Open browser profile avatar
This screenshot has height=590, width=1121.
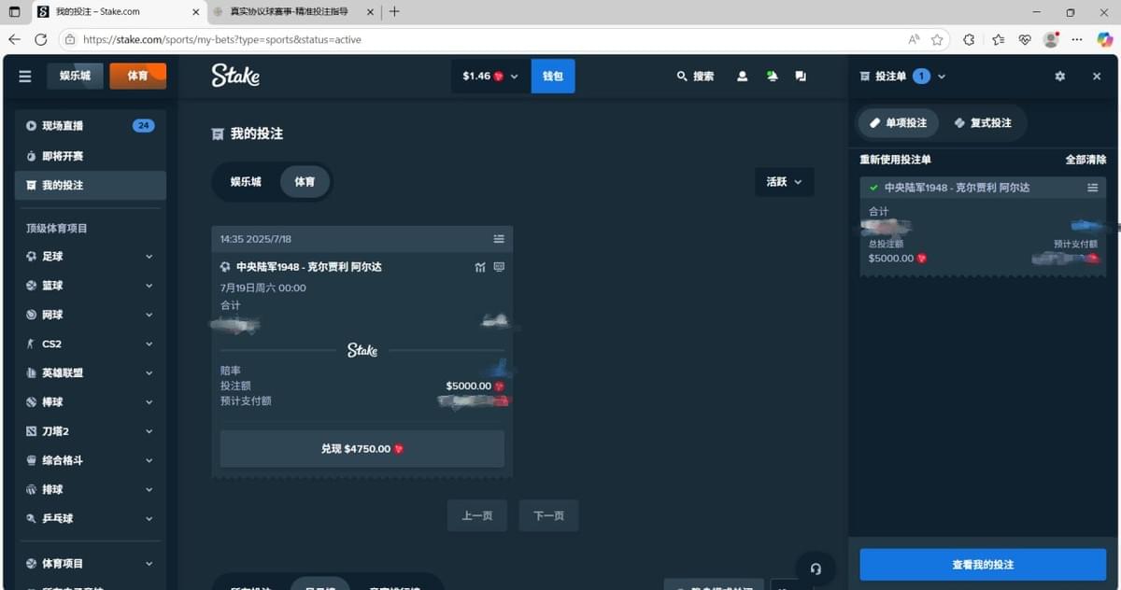[x=1051, y=39]
